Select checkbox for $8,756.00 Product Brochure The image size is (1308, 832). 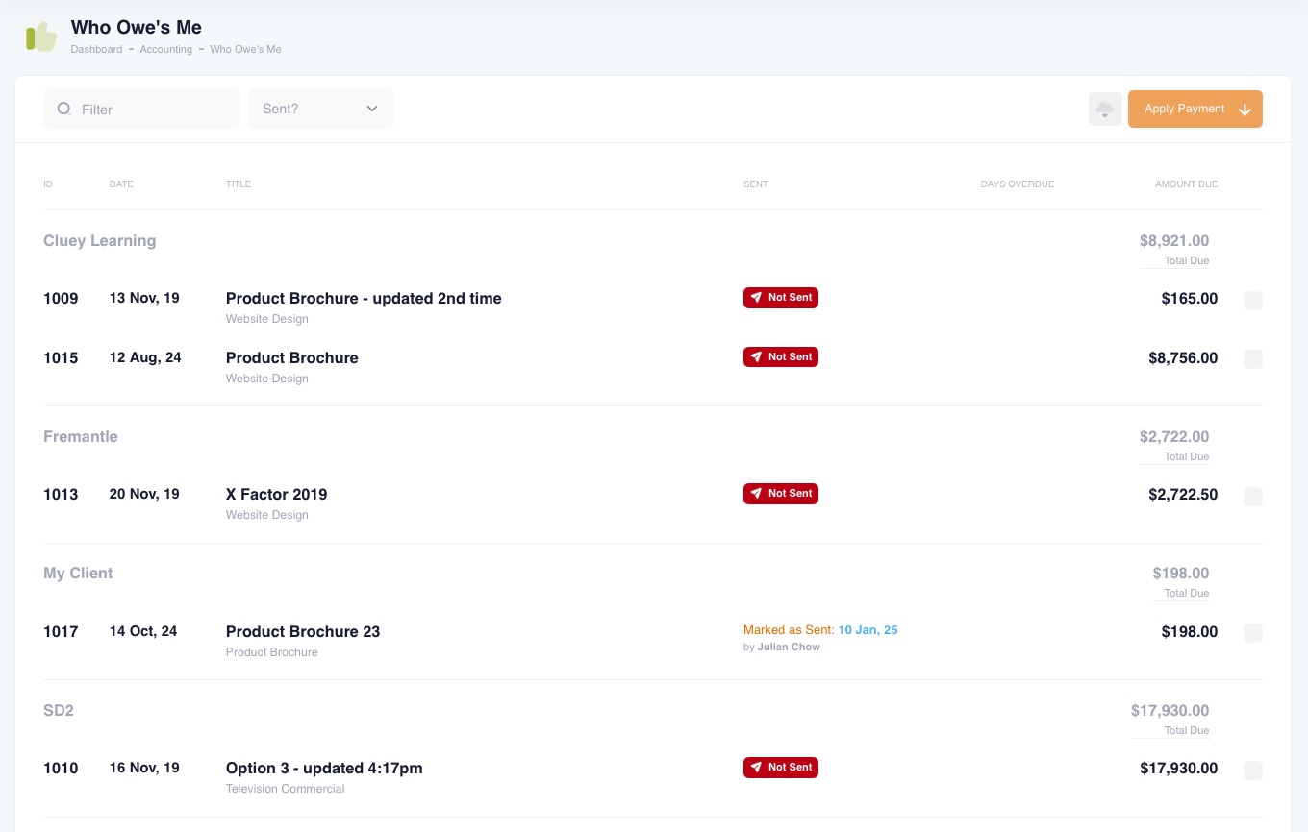tap(1252, 359)
